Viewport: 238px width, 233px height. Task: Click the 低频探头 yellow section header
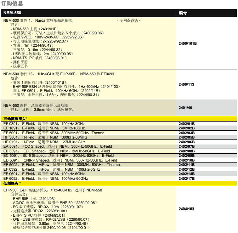pyautogui.click(x=12, y=183)
